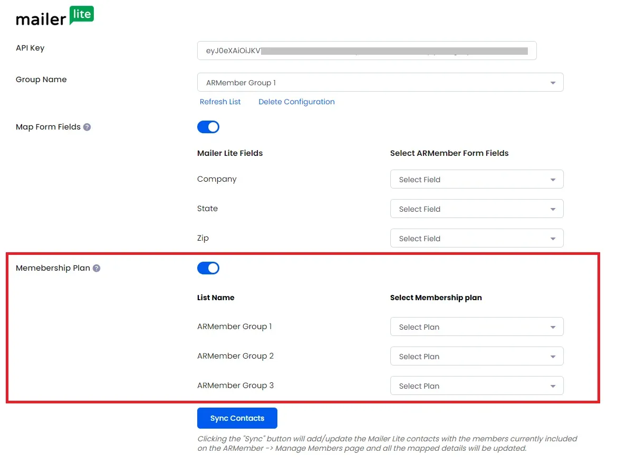
Task: Click the ARMember Group 2 list name
Action: pos(235,356)
